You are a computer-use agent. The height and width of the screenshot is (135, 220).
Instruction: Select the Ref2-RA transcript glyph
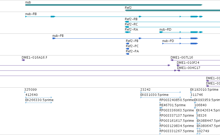point(127,32)
